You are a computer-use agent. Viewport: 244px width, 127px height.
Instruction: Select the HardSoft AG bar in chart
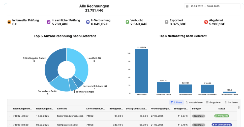pyautogui.click(x=141, y=71)
